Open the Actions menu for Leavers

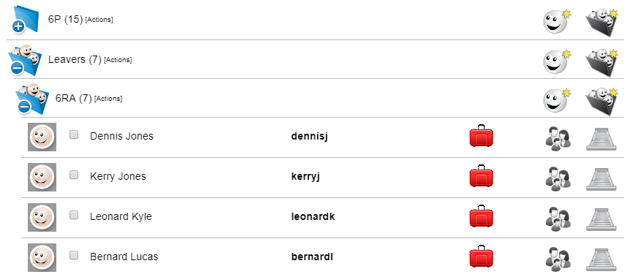click(x=118, y=60)
